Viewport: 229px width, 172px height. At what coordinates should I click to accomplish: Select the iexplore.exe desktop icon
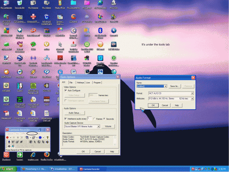(x=33, y=156)
